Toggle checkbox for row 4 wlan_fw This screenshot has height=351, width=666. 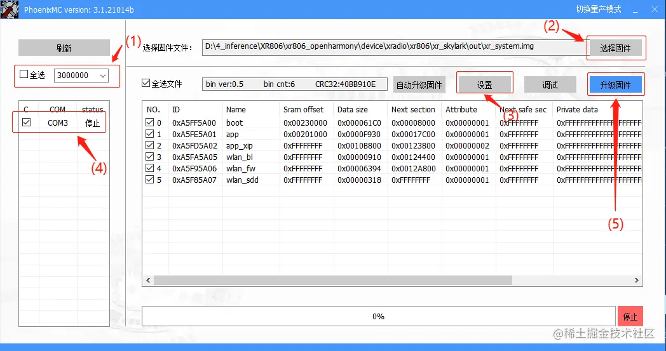coord(149,168)
